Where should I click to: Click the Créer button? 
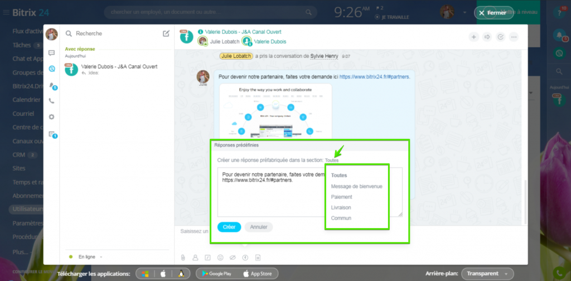pos(229,227)
